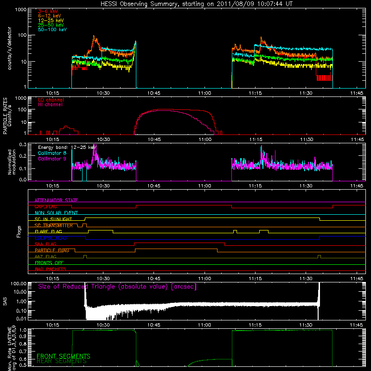Image resolution: width=371 pixels, height=371 pixels.
Task: Click the 50-100 keV spike before 10:40
Action: coord(135,43)
